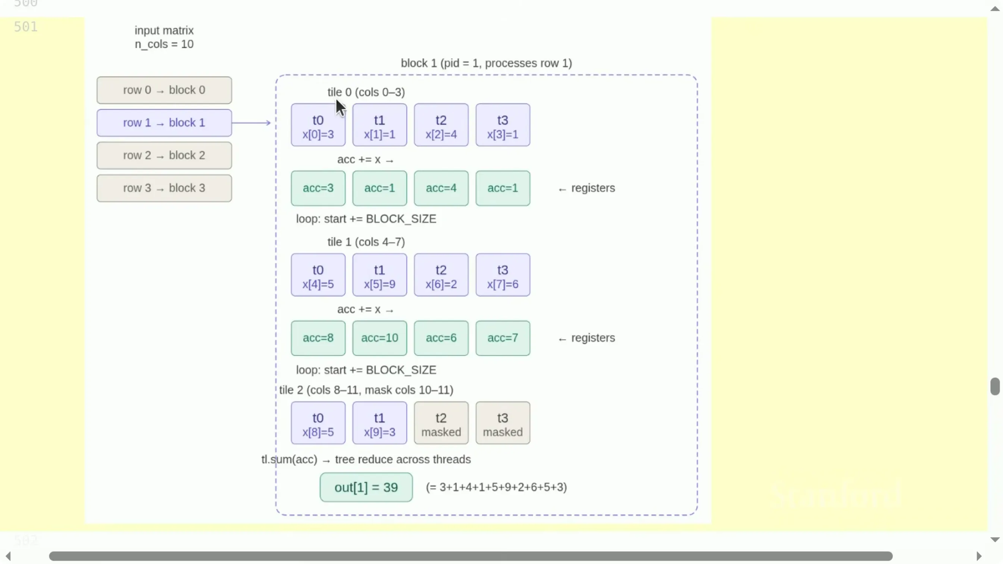Click thread box t2 x[6]=2
Screen dimensions: 1003x564
[441, 275]
